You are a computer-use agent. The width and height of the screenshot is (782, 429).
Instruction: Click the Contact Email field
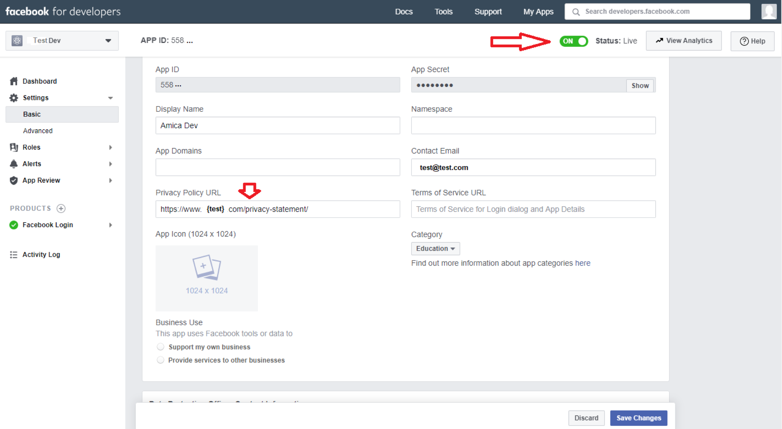click(x=533, y=167)
